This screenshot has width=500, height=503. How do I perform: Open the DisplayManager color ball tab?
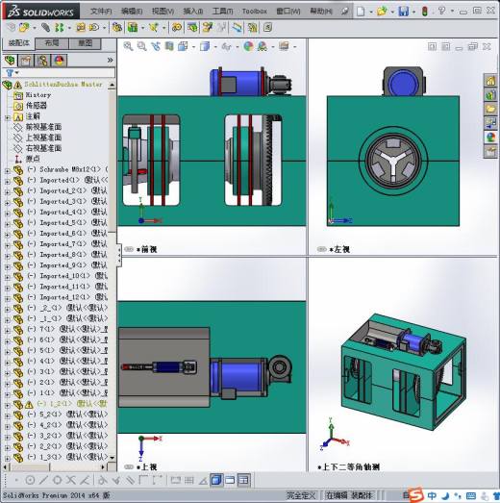60,60
